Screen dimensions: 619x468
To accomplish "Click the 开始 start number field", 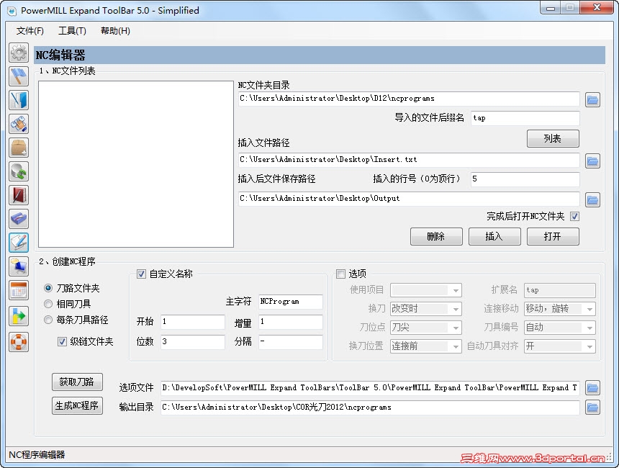I will pyautogui.click(x=193, y=322).
